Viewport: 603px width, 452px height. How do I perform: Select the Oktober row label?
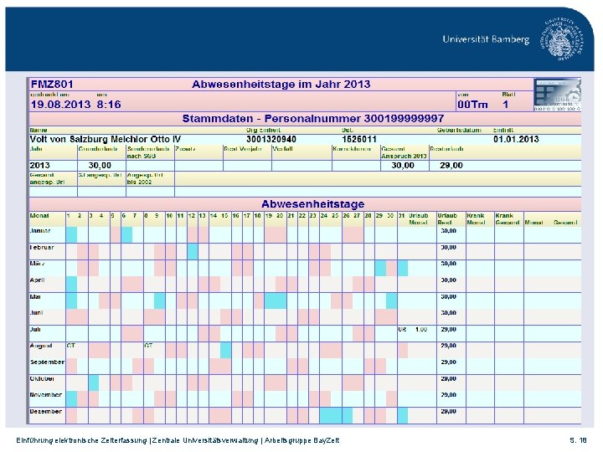42,378
